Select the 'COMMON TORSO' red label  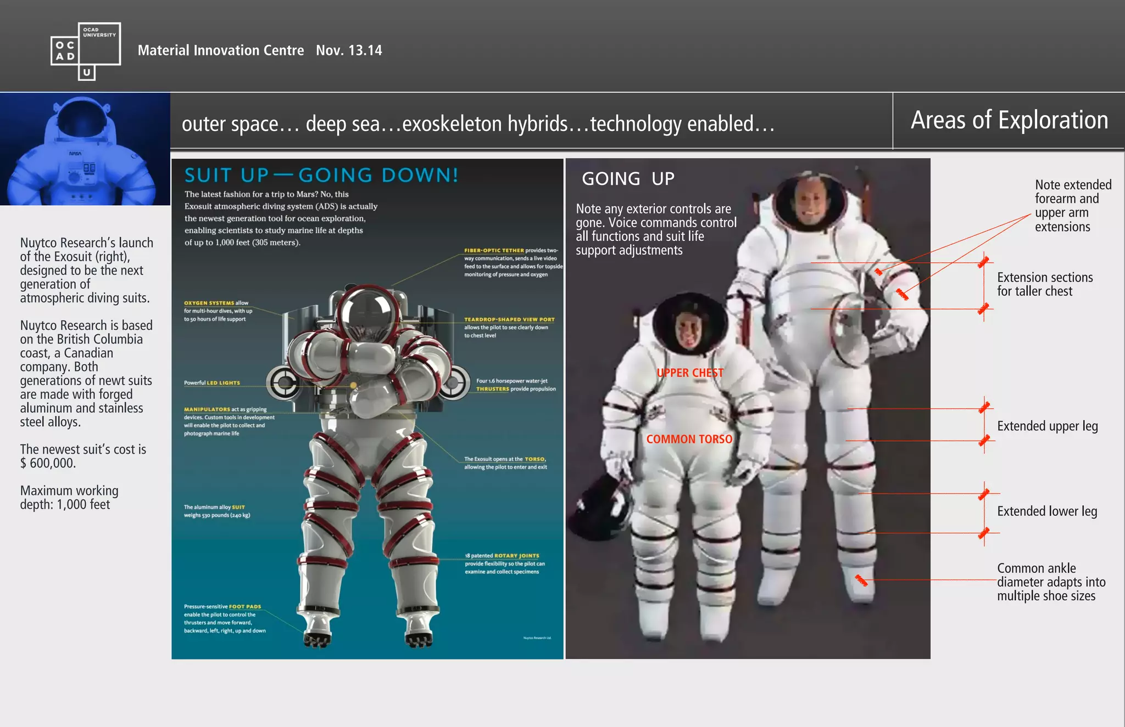689,439
